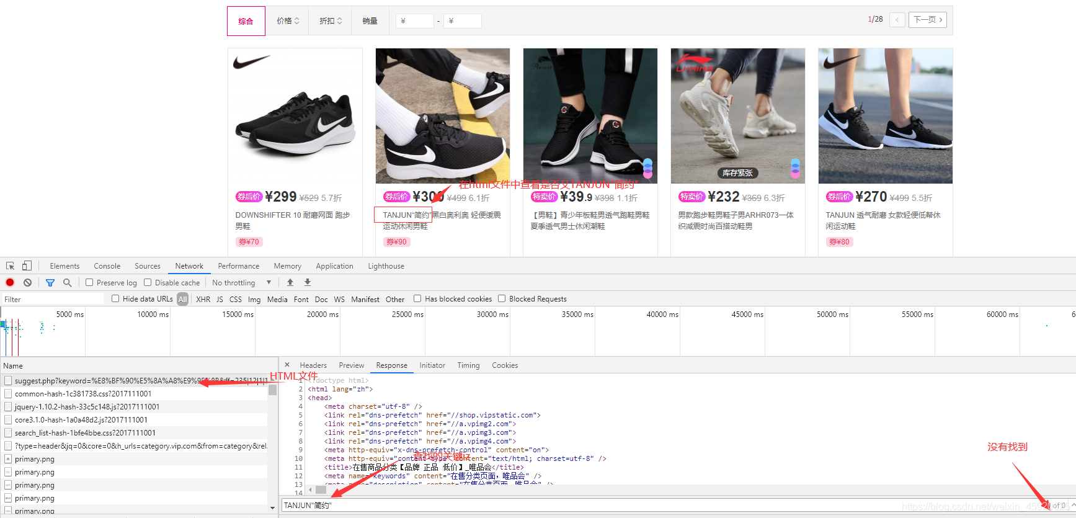Filter requests by JS
Viewport: 1076px width, 518px height.
click(x=220, y=299)
